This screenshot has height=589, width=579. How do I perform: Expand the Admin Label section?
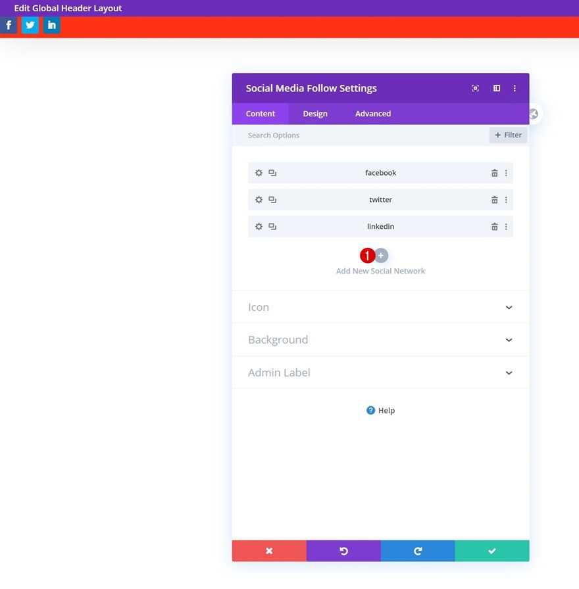point(380,373)
